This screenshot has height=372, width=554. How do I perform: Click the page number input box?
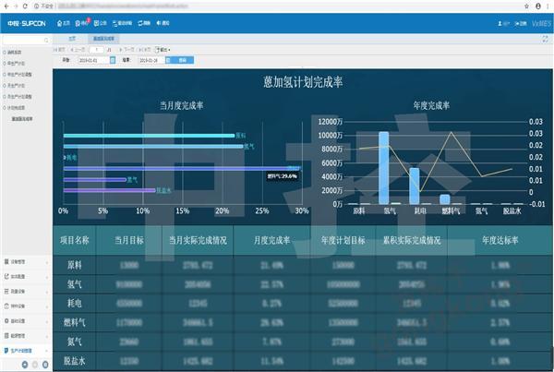click(96, 50)
